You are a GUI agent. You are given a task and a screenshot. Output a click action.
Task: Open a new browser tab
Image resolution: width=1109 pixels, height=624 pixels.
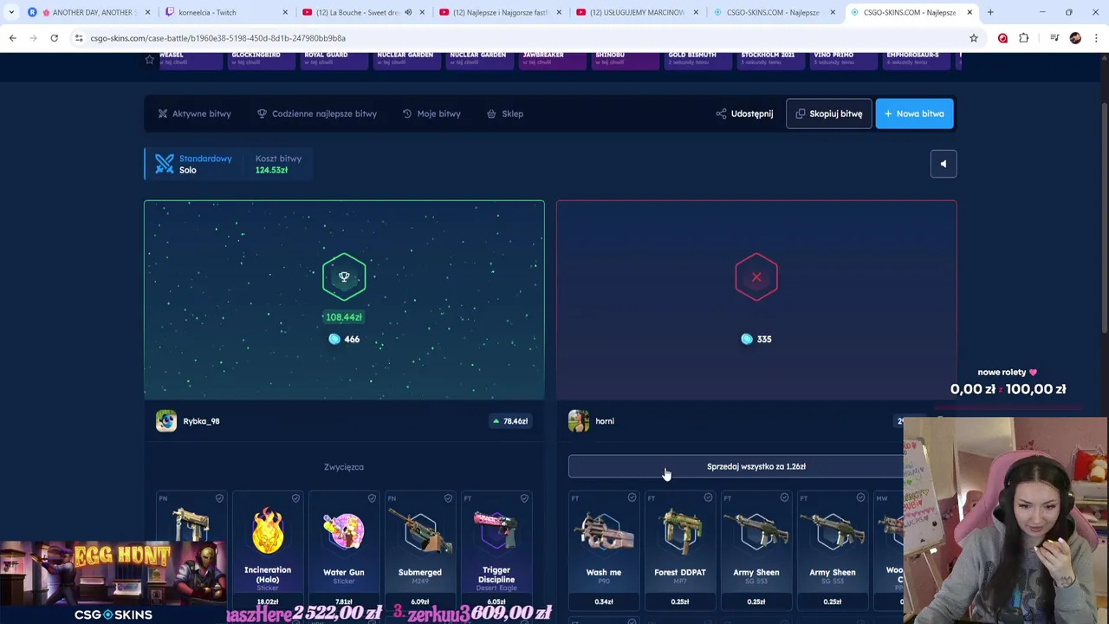coord(990,12)
